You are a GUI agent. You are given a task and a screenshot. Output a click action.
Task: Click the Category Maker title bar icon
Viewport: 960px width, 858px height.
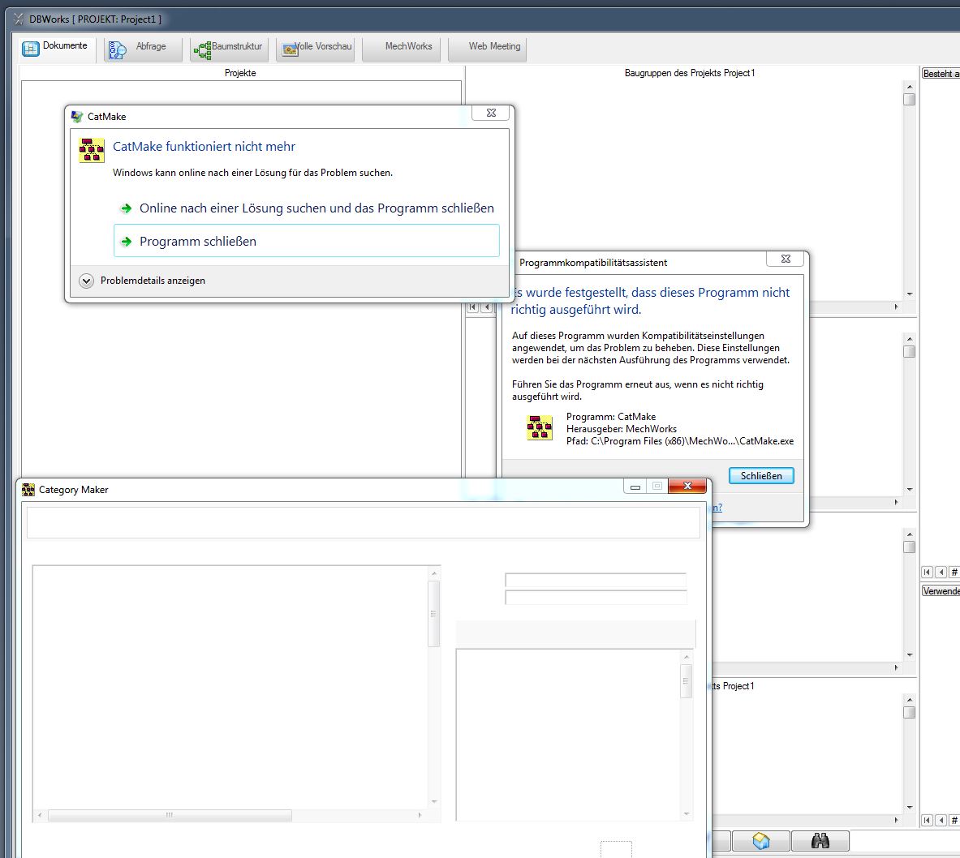click(x=28, y=490)
